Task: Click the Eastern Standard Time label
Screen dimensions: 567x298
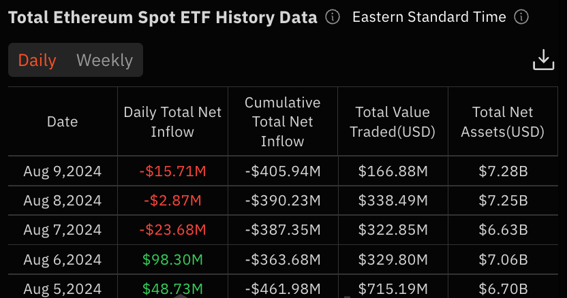Action: [x=429, y=17]
